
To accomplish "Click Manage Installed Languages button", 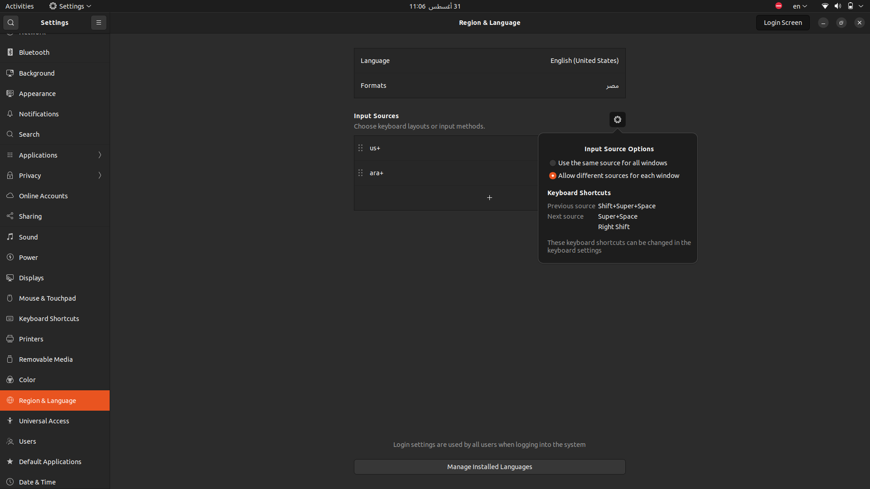I will 489,467.
